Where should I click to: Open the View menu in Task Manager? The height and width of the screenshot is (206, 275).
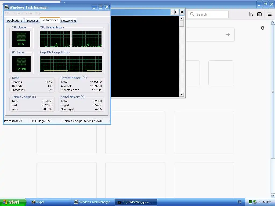pyautogui.click(x=29, y=13)
